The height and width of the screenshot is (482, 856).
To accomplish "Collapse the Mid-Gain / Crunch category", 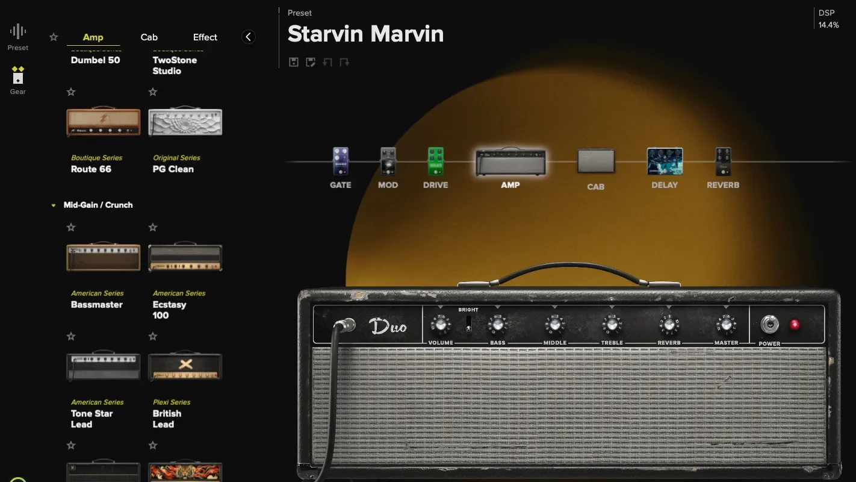I will click(x=54, y=205).
